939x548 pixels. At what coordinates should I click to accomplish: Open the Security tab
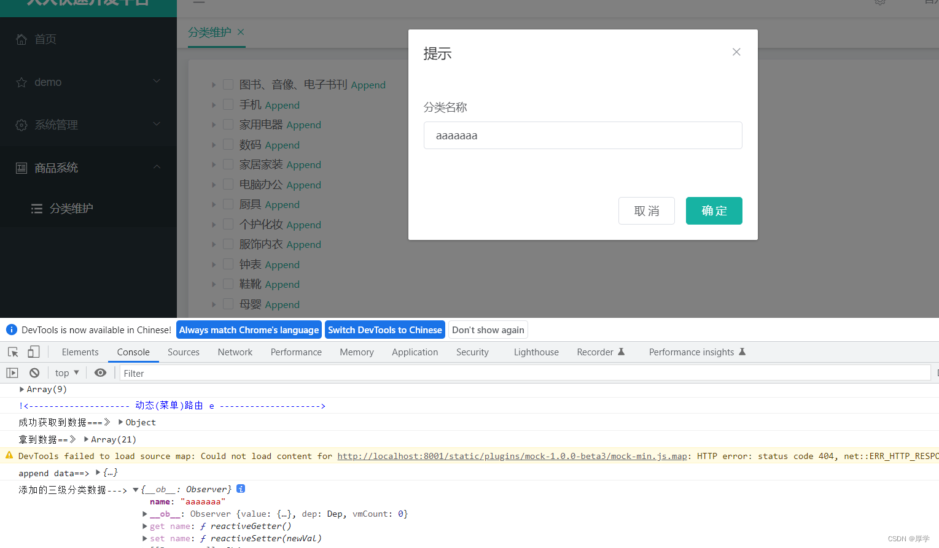point(472,352)
